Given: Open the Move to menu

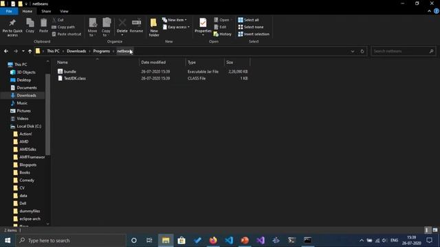Looking at the screenshot, I should pos(92,27).
